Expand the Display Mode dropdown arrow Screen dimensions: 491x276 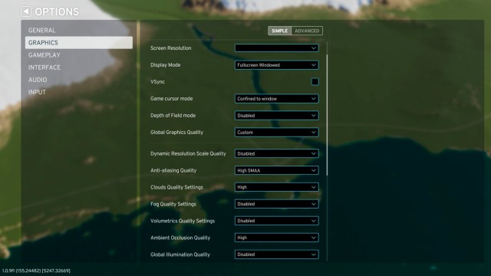(314, 65)
